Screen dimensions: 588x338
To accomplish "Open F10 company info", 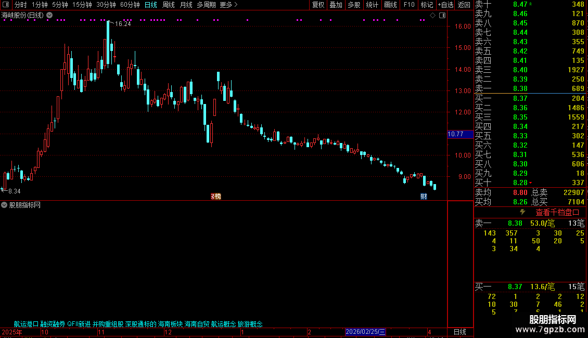I will point(409,5).
